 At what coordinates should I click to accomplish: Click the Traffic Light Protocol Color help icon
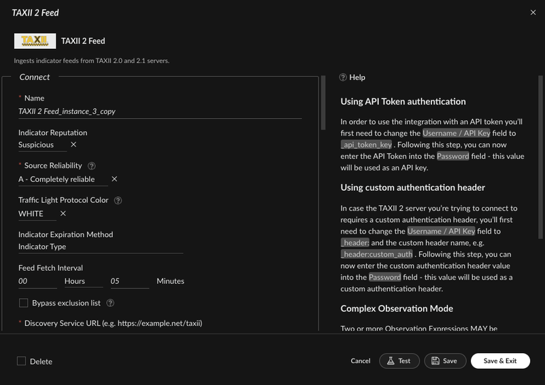click(x=118, y=200)
